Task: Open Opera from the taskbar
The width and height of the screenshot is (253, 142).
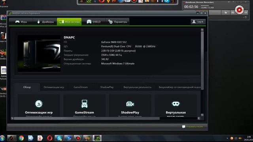Action: pos(49,138)
